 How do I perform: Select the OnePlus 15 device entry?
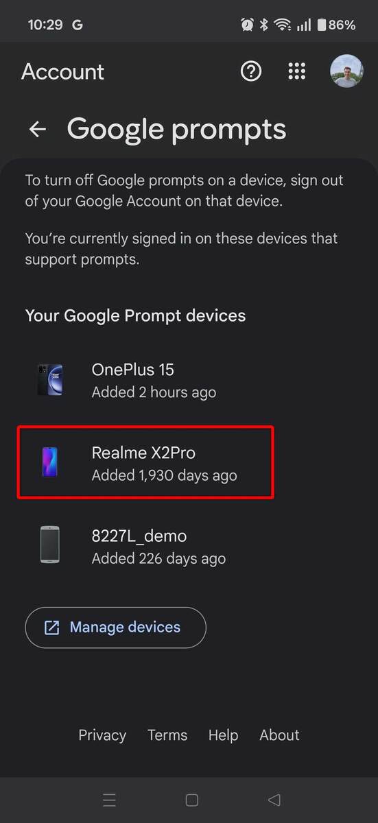pyautogui.click(x=189, y=380)
